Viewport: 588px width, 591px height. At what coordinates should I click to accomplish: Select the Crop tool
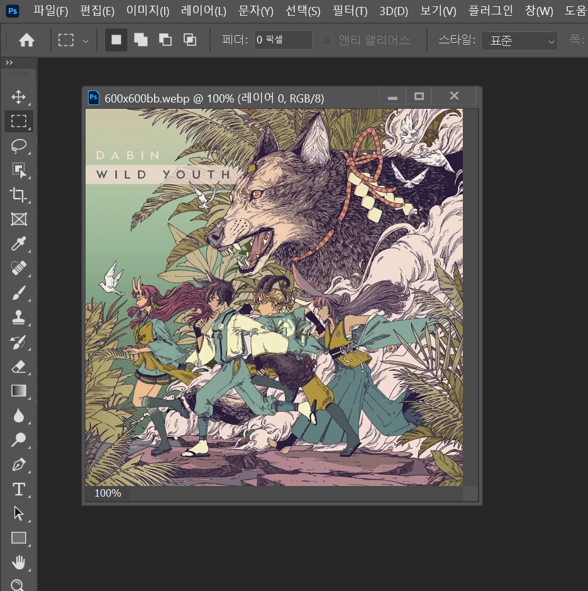(18, 194)
